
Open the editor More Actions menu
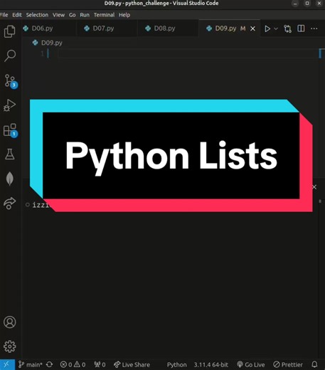tap(314, 28)
